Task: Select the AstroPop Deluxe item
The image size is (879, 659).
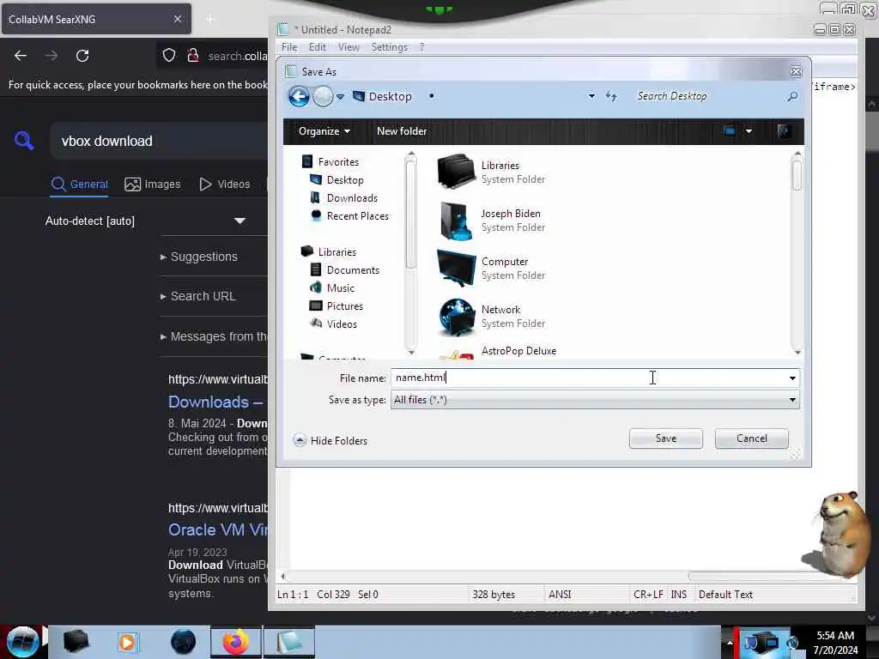Action: tap(518, 351)
